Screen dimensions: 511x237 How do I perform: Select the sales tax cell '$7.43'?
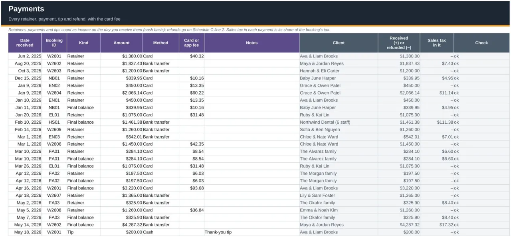437,63
